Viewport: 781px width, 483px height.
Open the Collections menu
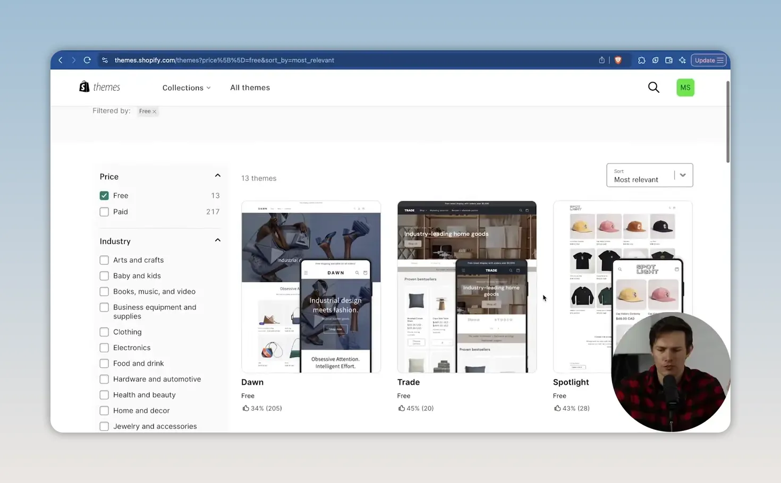(186, 88)
